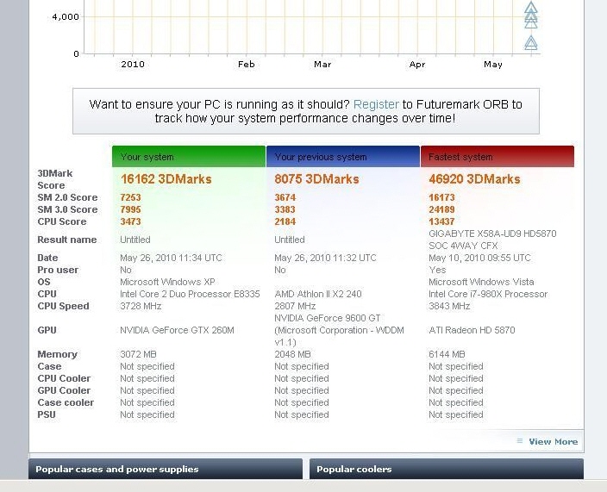
Task: Click the Register link
Action: pyautogui.click(x=376, y=104)
